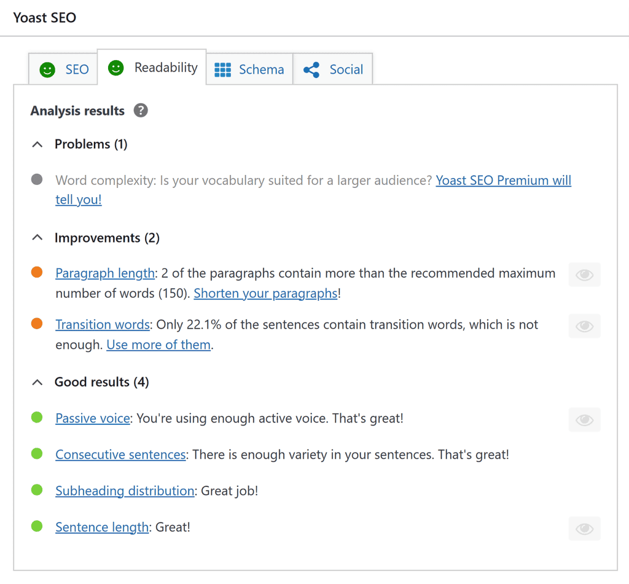Click gray bullet beside Word complexity
Viewport: 629px width, 584px height.
(x=37, y=180)
